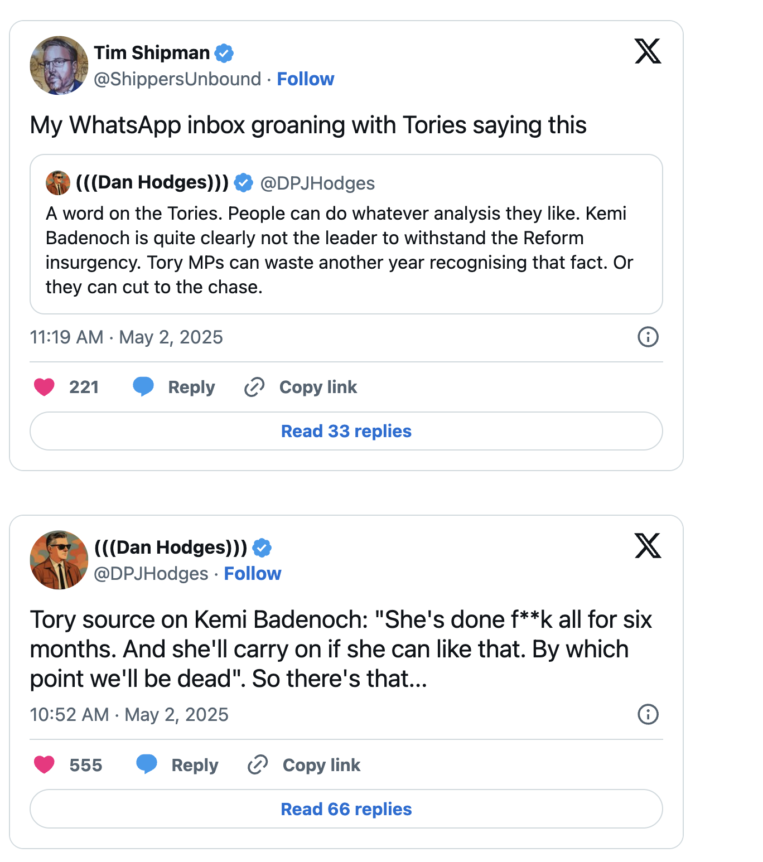Image resolution: width=763 pixels, height=862 pixels.
Task: Read 66 replies
Action: pyautogui.click(x=346, y=809)
